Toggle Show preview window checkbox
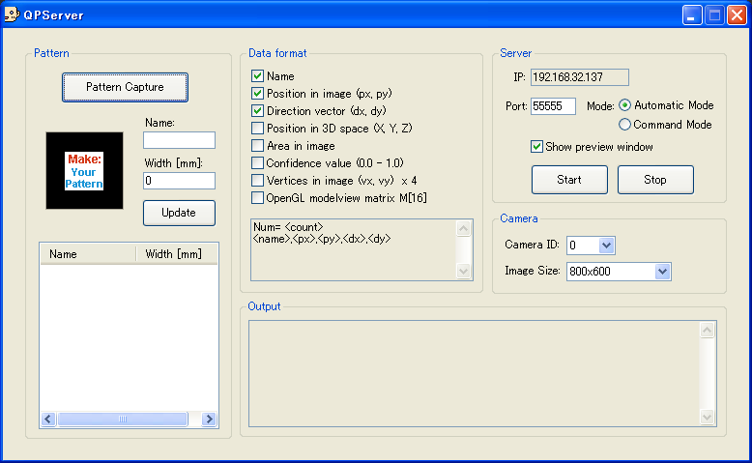Viewport: 752px width, 463px height. (536, 147)
